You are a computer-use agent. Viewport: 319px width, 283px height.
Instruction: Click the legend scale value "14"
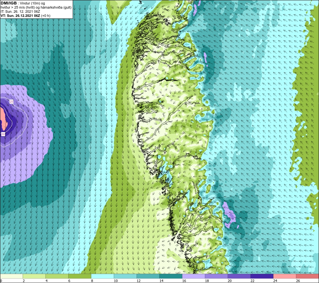(x=161, y=281)
